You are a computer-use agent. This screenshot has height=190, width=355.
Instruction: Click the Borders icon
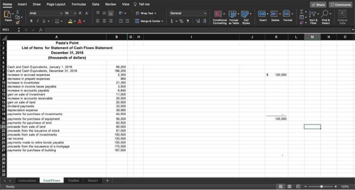click(x=57, y=21)
